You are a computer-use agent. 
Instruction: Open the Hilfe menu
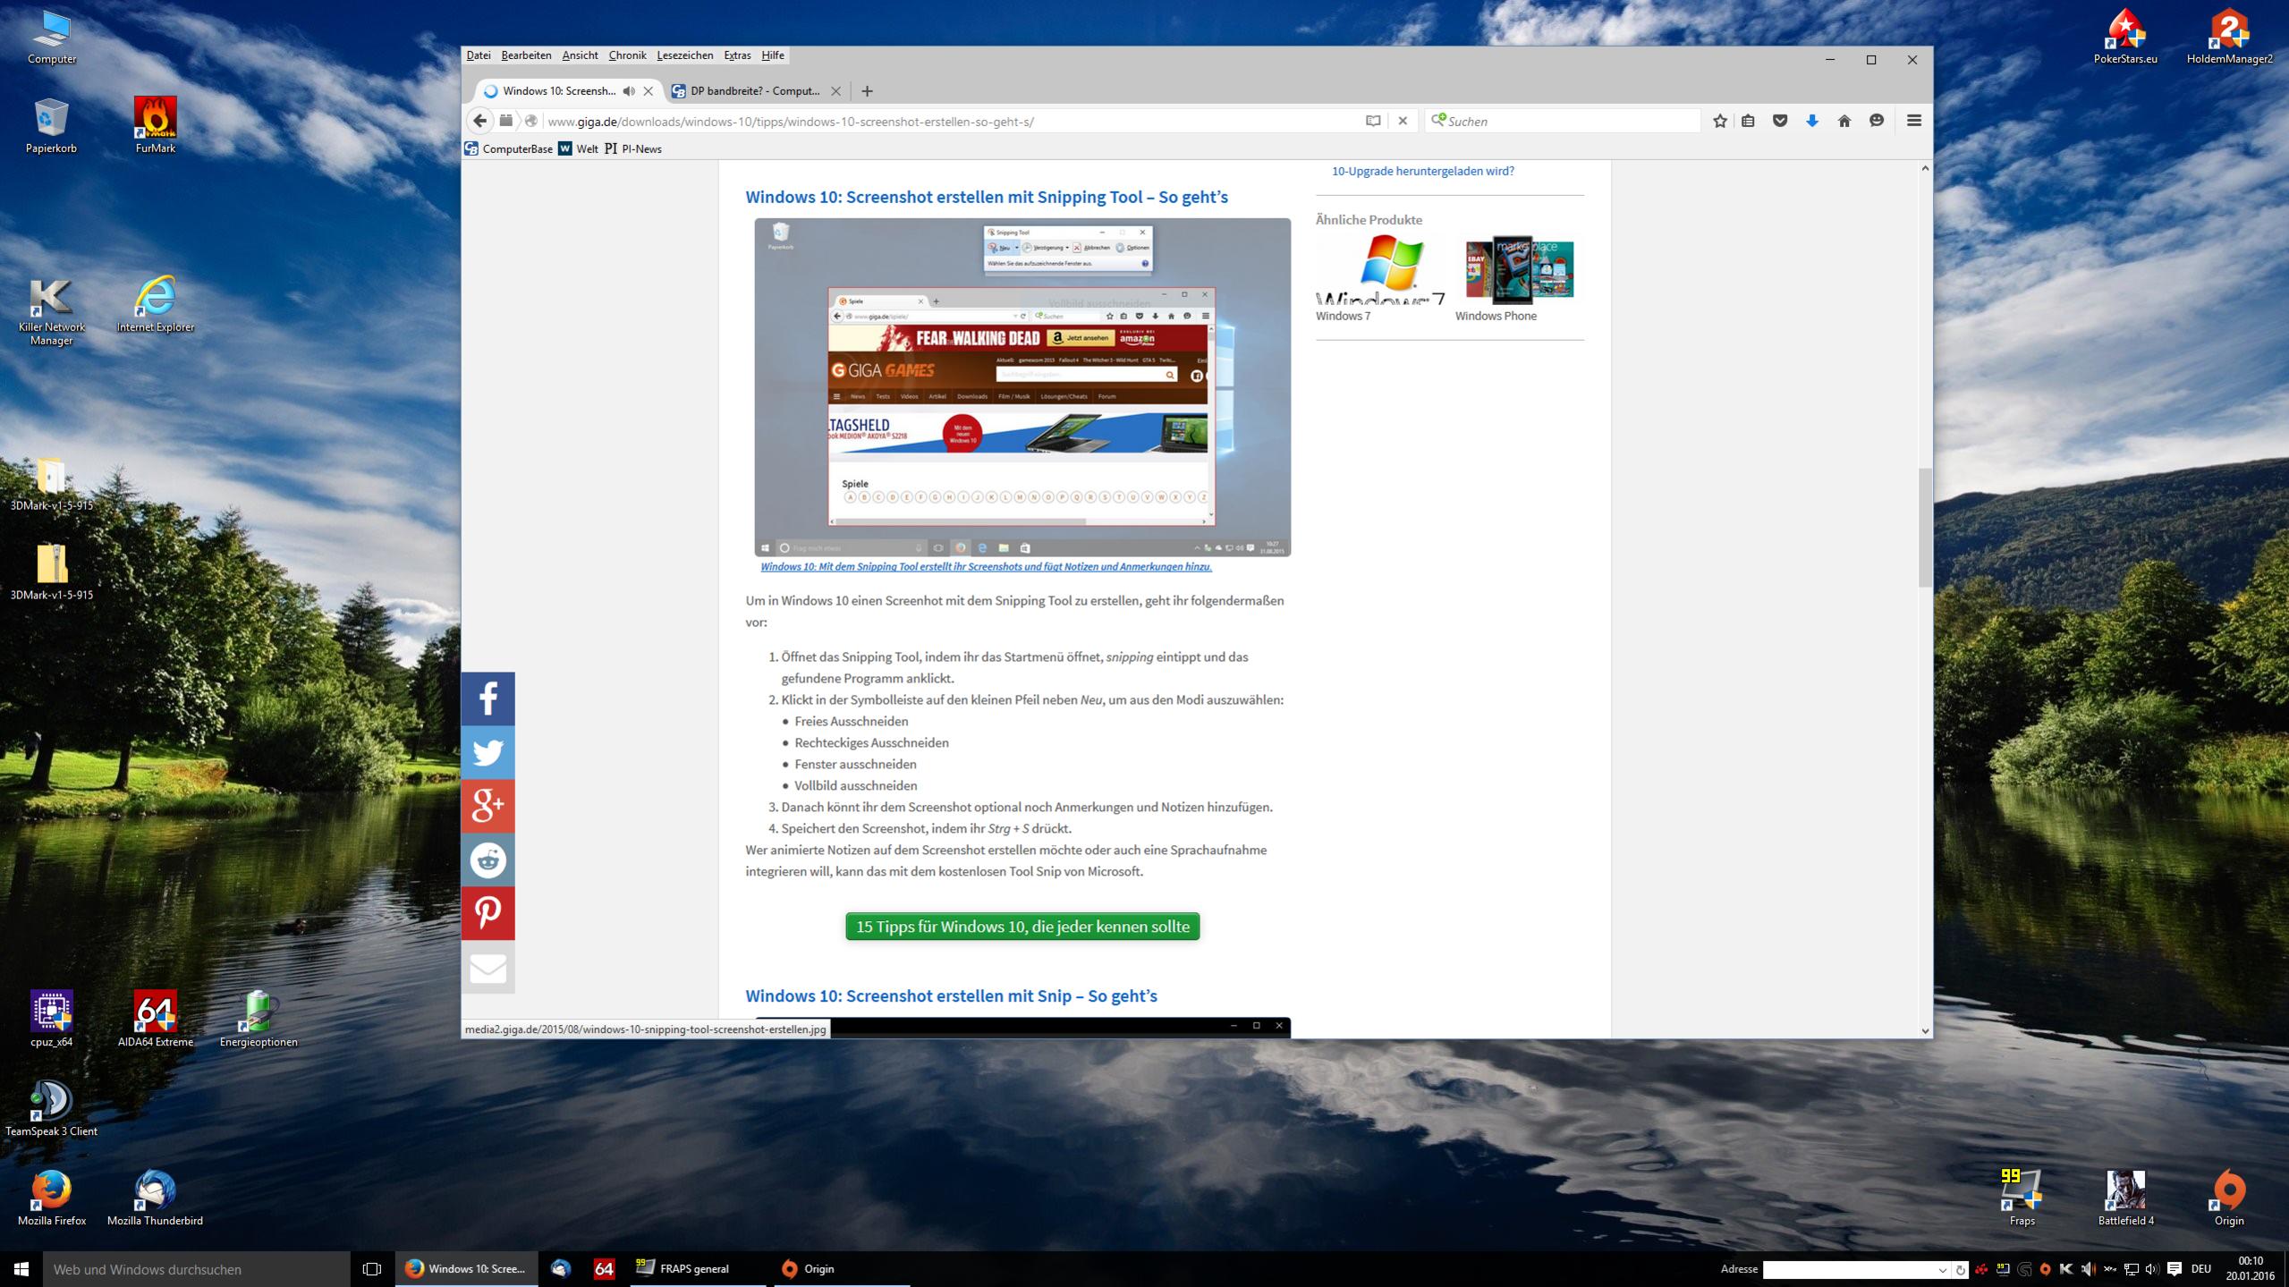pyautogui.click(x=773, y=55)
